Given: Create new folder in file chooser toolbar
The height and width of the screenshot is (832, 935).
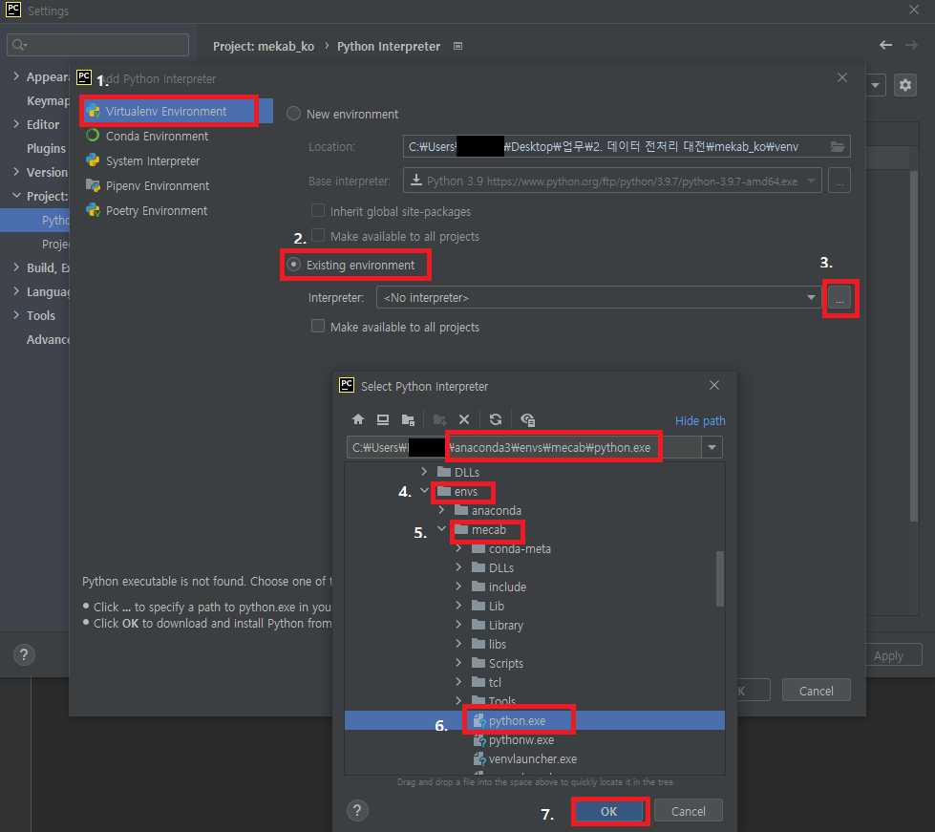Looking at the screenshot, I should [440, 420].
